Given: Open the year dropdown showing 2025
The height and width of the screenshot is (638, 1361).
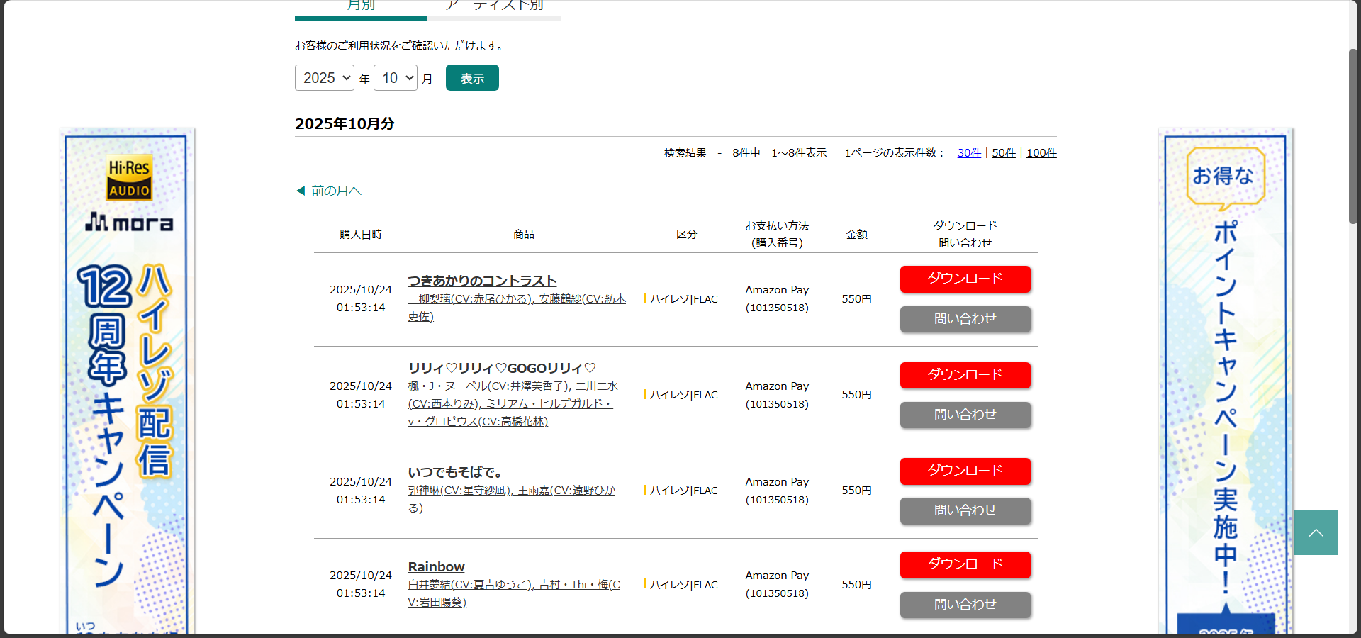Looking at the screenshot, I should 324,78.
